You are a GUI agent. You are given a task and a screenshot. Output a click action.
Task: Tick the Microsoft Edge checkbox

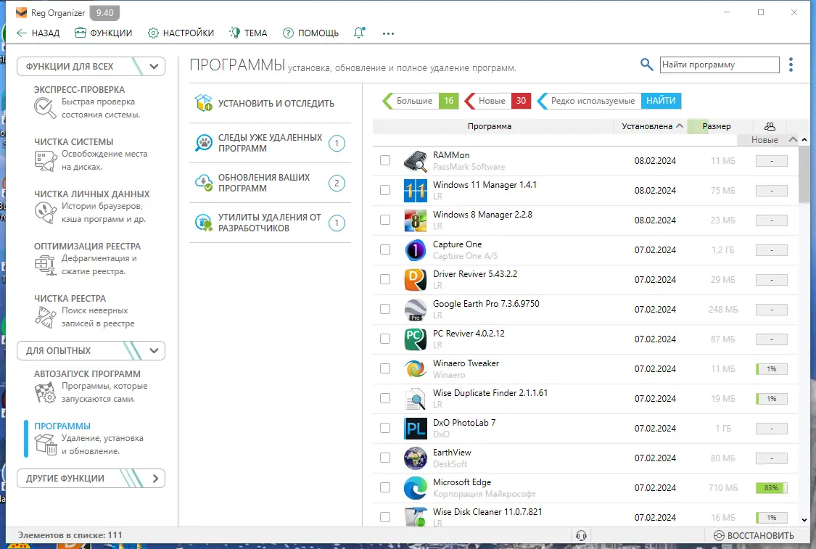point(385,487)
